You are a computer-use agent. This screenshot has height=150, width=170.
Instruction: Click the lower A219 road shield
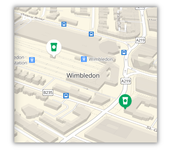pyautogui.click(x=126, y=81)
